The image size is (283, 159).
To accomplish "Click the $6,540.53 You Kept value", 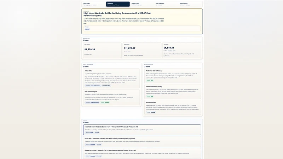I will tap(169, 48).
